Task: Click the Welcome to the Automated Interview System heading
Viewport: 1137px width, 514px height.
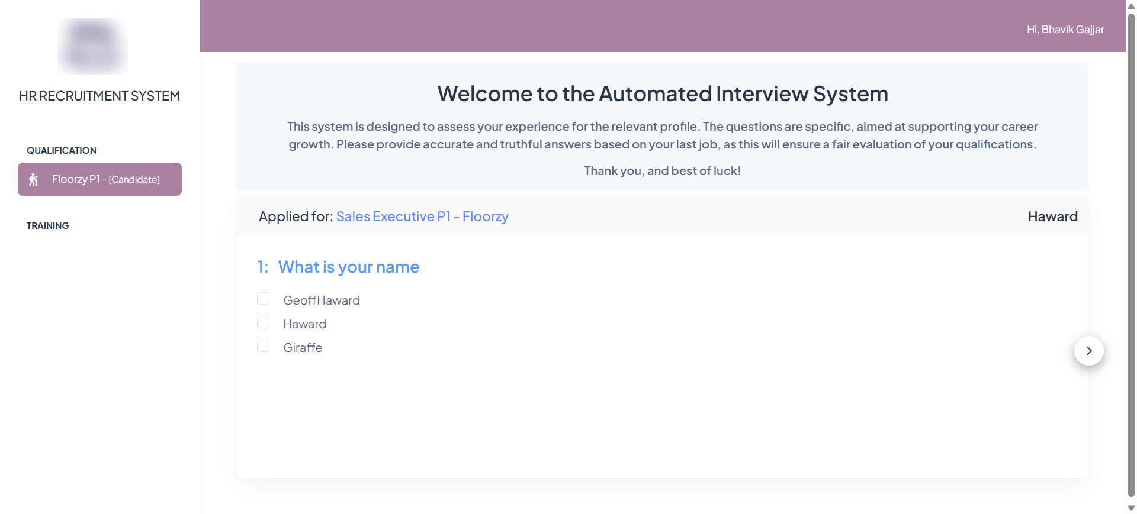Action: [663, 94]
